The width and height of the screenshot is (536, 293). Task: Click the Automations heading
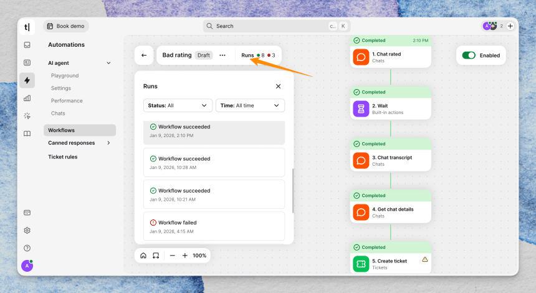(66, 45)
